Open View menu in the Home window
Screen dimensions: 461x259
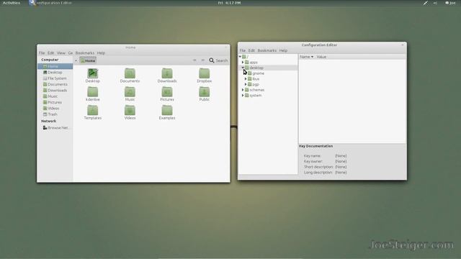click(x=61, y=53)
